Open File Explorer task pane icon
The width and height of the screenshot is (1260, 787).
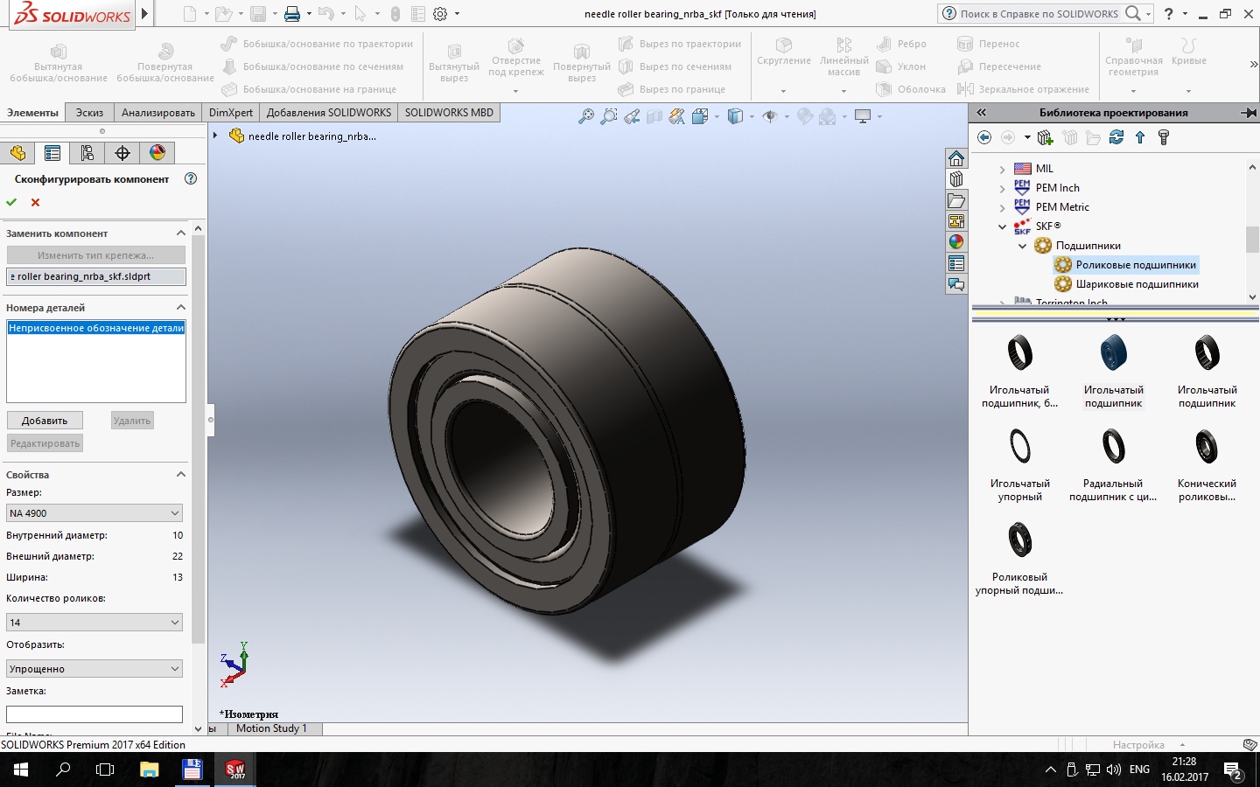click(x=956, y=200)
